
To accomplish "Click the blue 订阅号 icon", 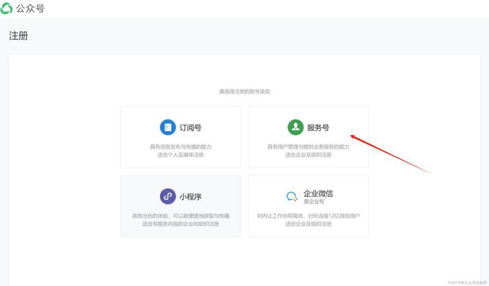I will pos(167,127).
